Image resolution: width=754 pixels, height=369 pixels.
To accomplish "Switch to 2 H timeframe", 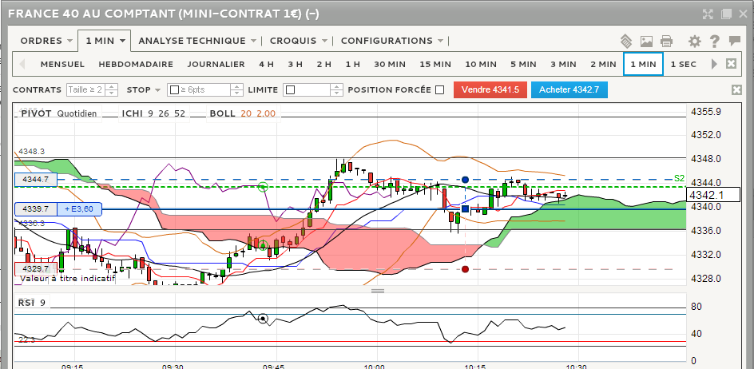I will click(x=324, y=64).
